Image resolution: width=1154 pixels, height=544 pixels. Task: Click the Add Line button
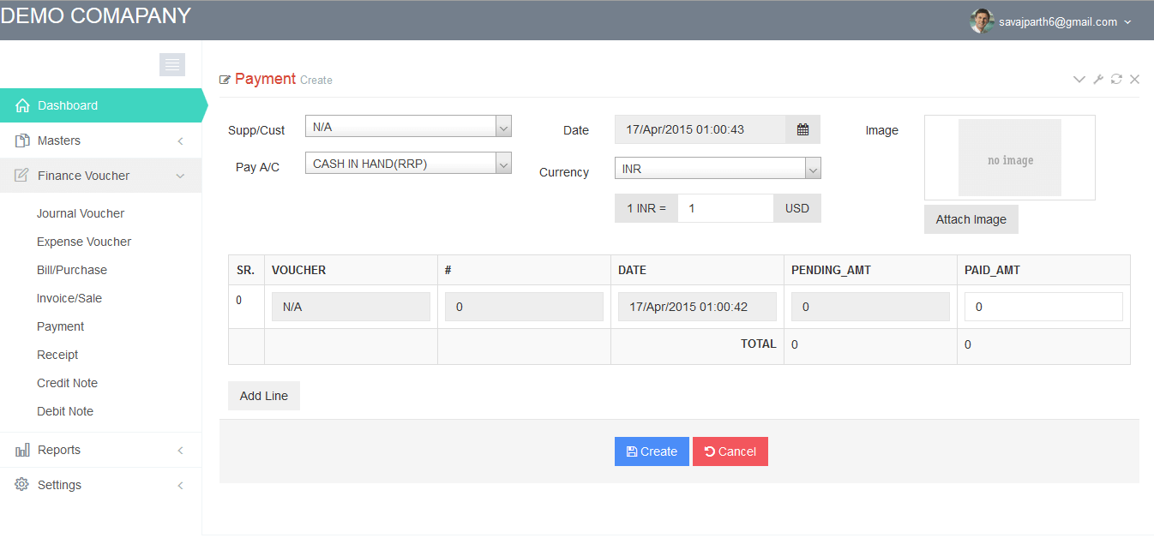coord(264,396)
